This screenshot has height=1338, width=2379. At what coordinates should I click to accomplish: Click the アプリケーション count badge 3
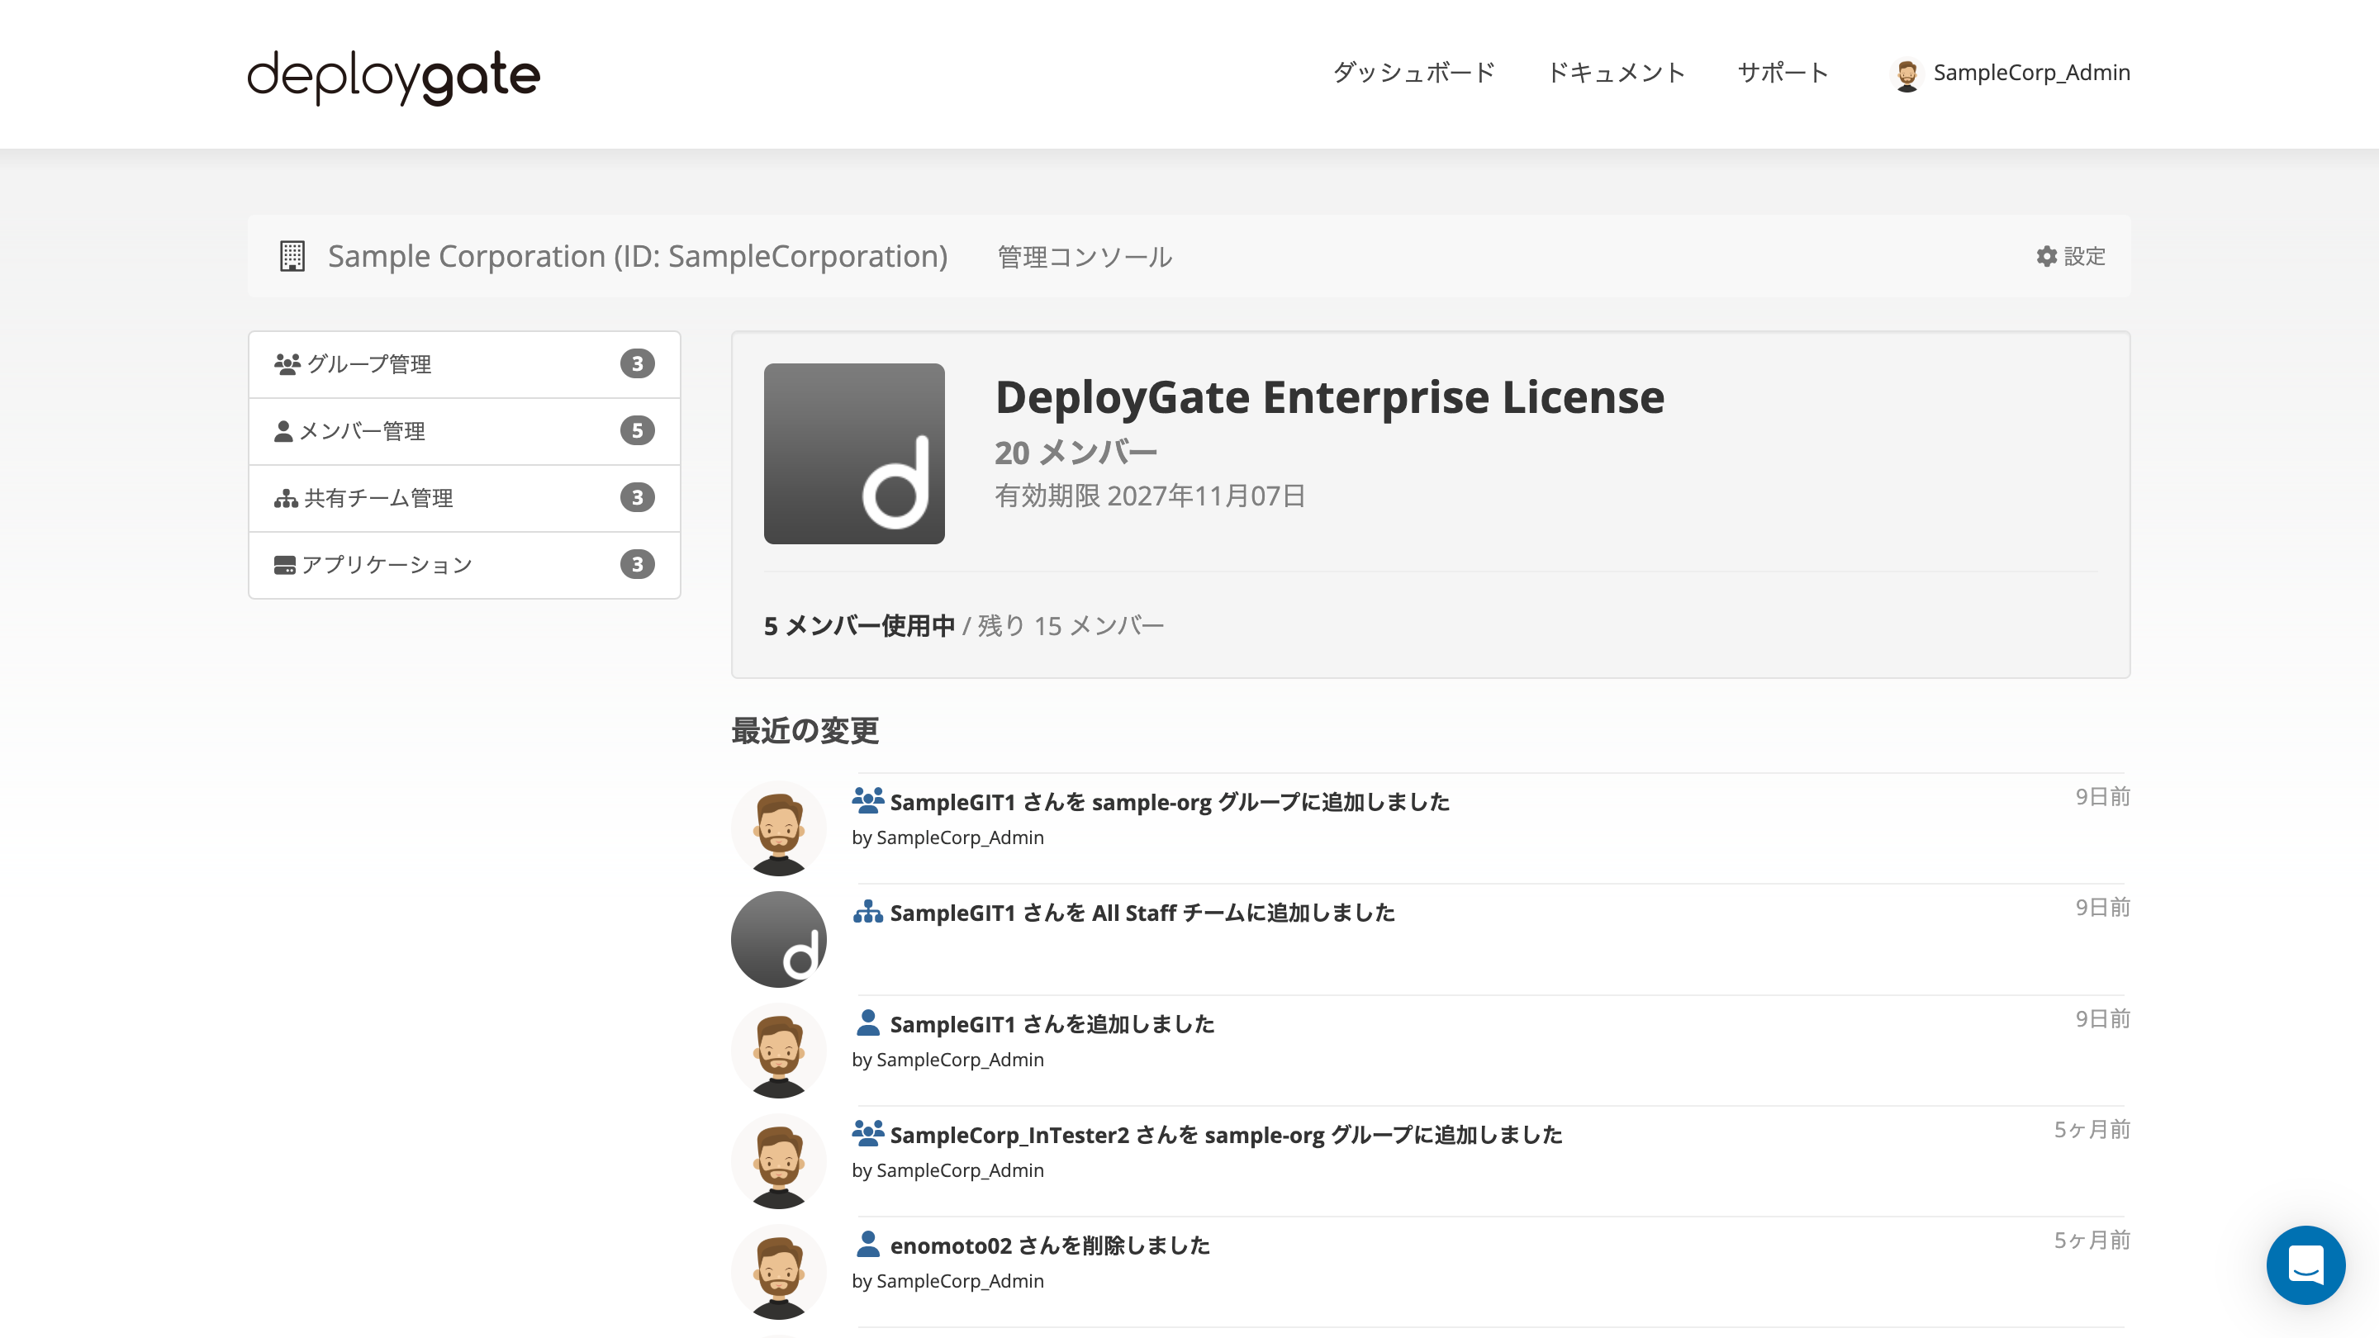point(637,564)
